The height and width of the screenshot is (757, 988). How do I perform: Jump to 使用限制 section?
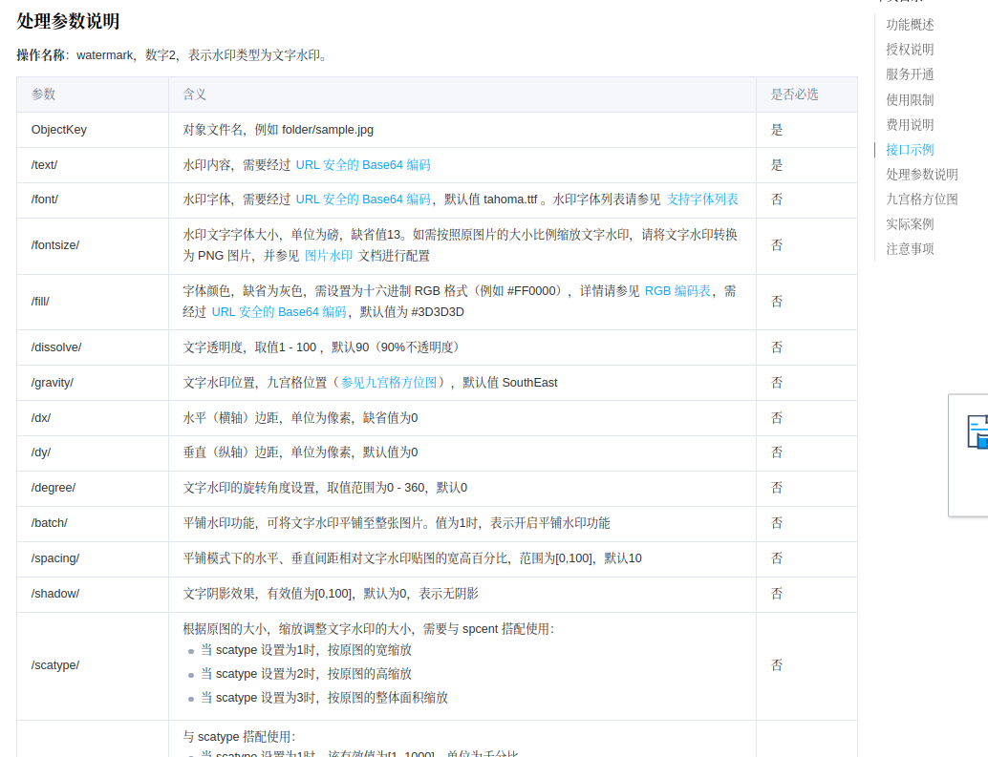[x=910, y=99]
